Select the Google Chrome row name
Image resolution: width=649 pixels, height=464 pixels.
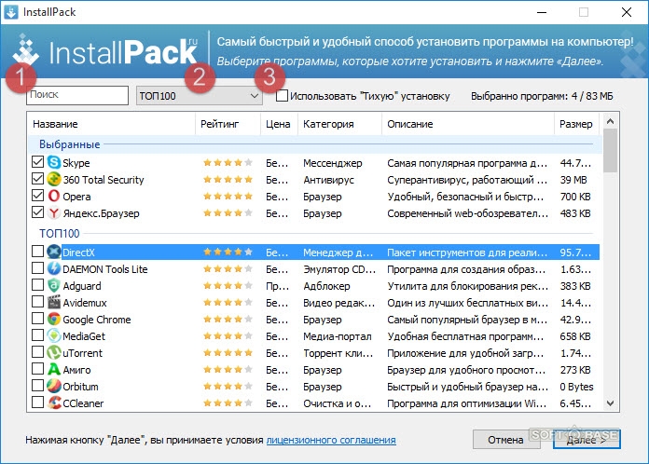click(97, 320)
